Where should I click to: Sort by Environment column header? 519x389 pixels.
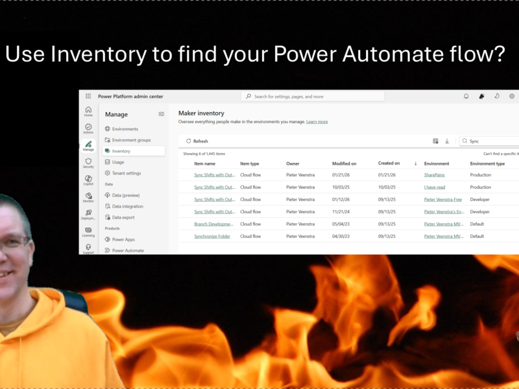pos(437,163)
